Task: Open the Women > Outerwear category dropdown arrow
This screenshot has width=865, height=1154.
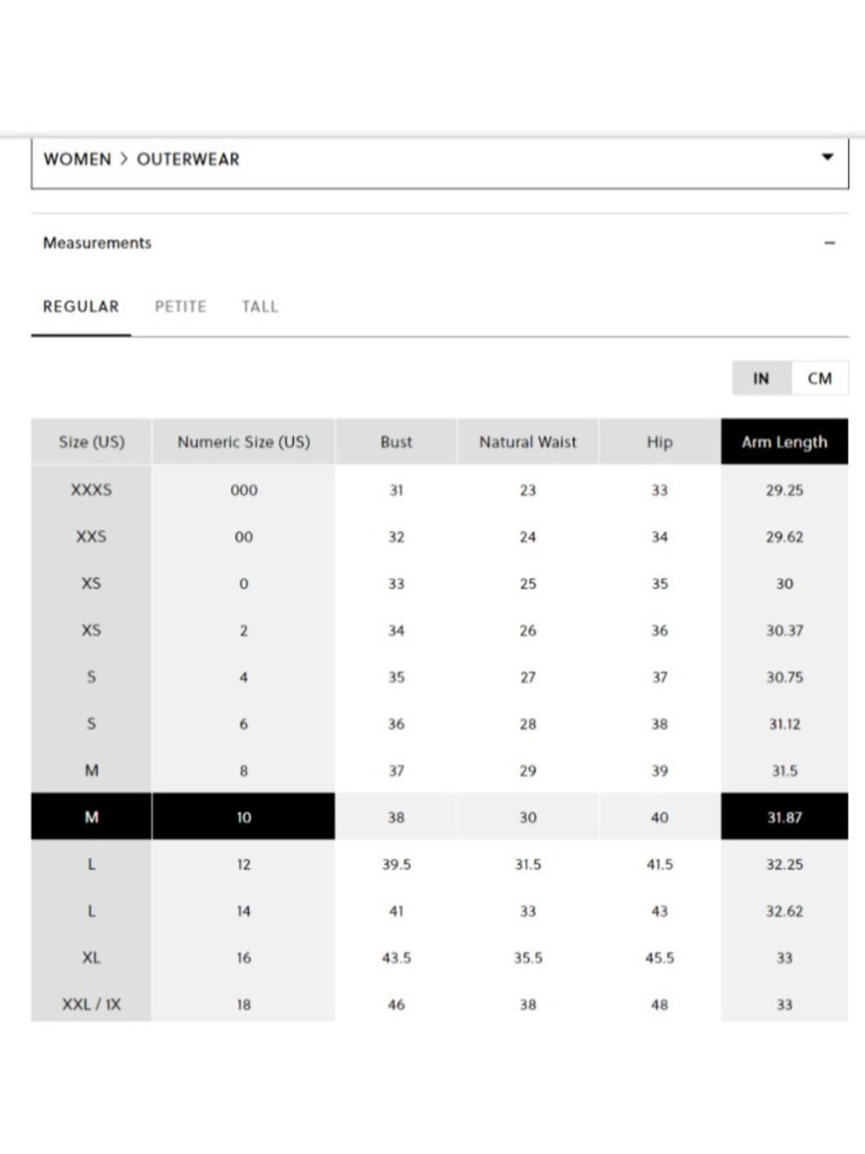Action: (x=827, y=158)
